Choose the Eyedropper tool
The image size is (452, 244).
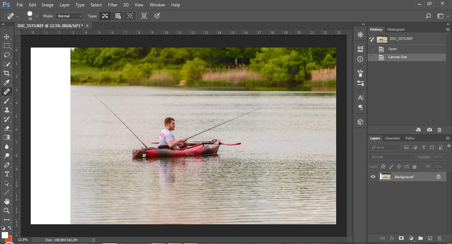click(x=7, y=83)
